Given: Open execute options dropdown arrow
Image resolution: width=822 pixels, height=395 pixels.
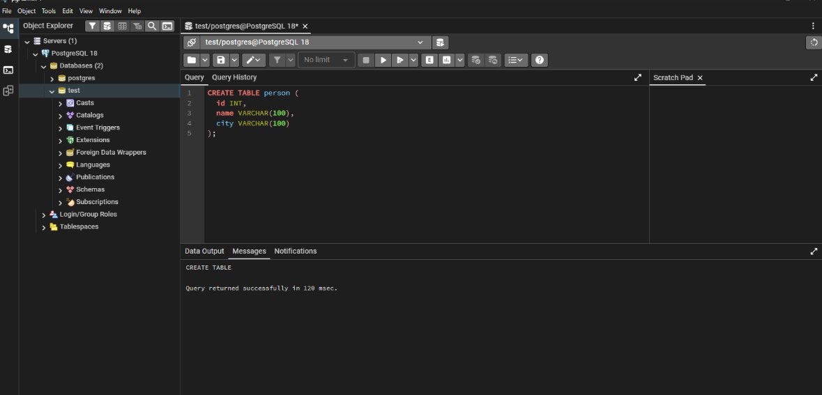Looking at the screenshot, I should pos(413,60).
